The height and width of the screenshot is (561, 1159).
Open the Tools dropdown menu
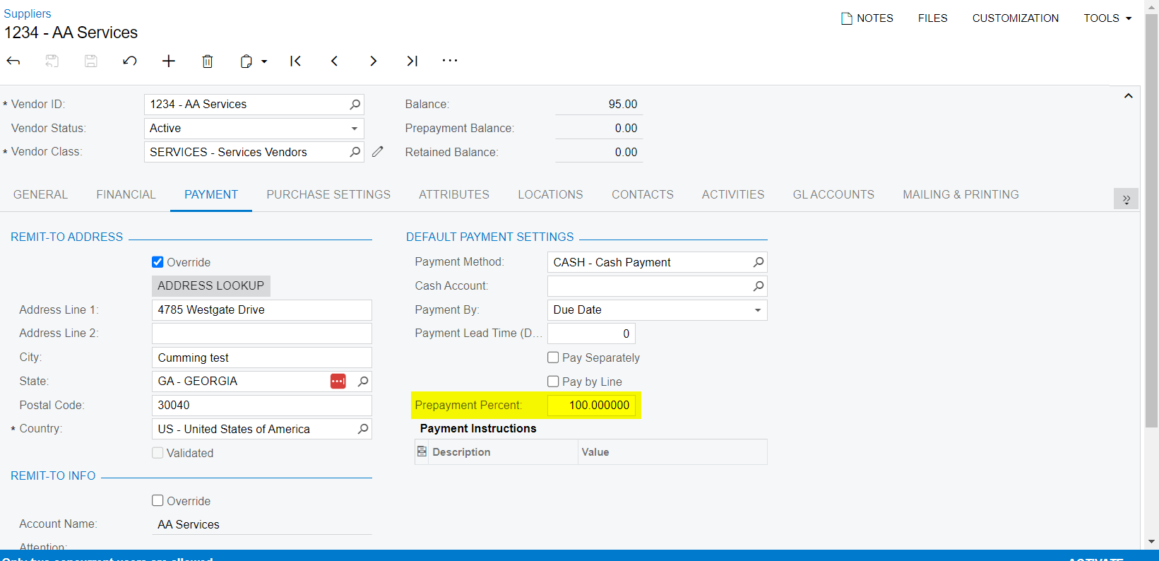pyautogui.click(x=1107, y=18)
